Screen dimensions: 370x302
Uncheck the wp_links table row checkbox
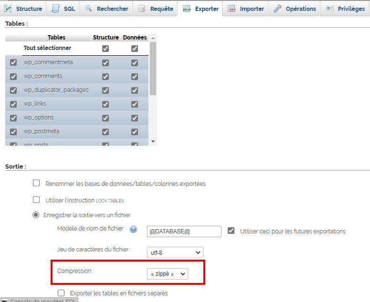pyautogui.click(x=13, y=104)
